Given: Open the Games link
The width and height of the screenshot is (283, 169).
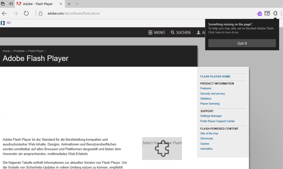Looking at the screenshot, I should pyautogui.click(x=205, y=144).
